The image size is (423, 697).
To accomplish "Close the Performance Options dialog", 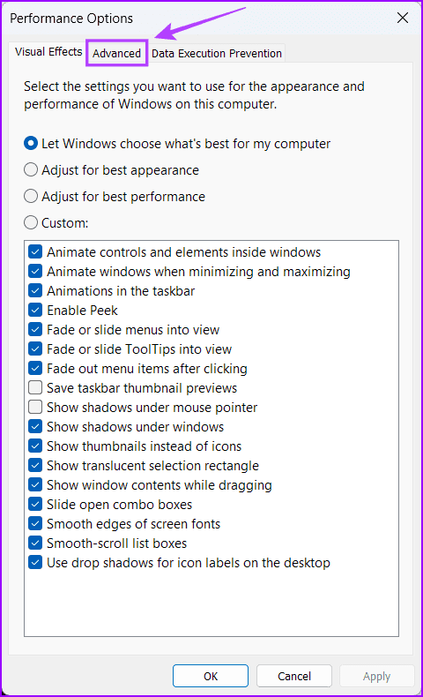I will coord(403,18).
